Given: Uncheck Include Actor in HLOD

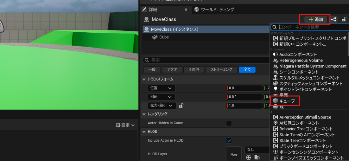Looking at the screenshot, I should click(x=229, y=141).
